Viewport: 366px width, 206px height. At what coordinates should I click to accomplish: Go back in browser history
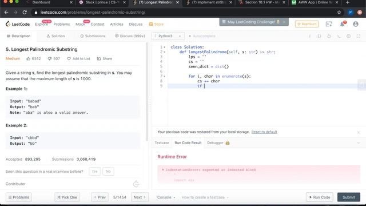tap(6, 13)
